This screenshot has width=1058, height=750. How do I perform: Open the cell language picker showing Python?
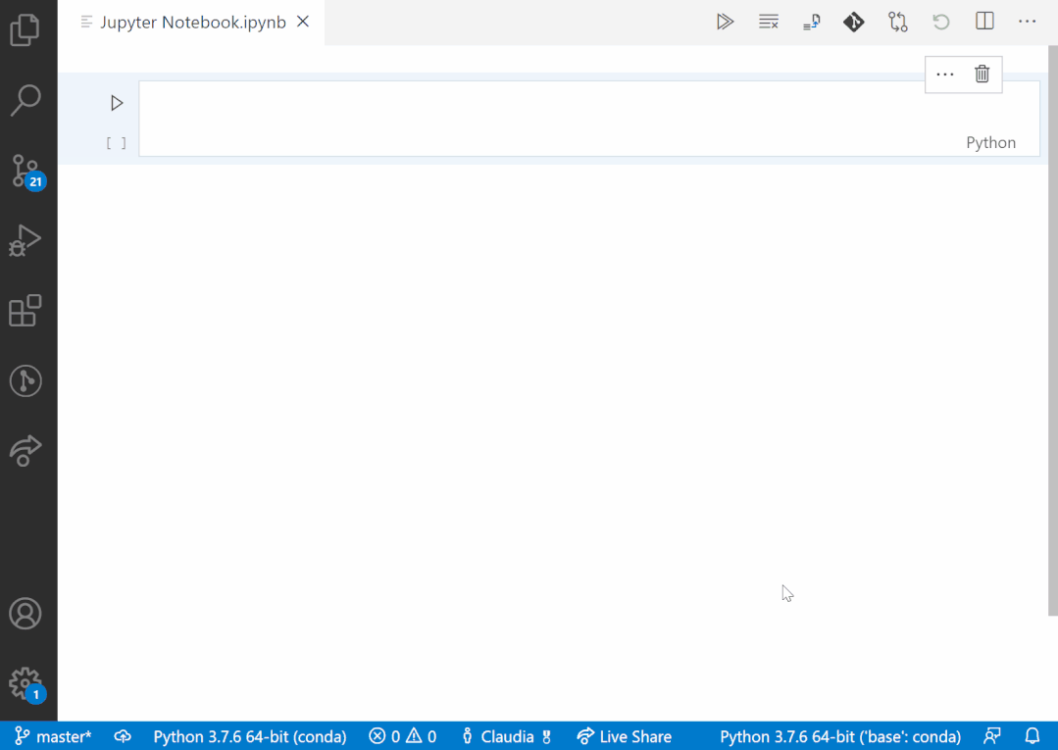(990, 142)
